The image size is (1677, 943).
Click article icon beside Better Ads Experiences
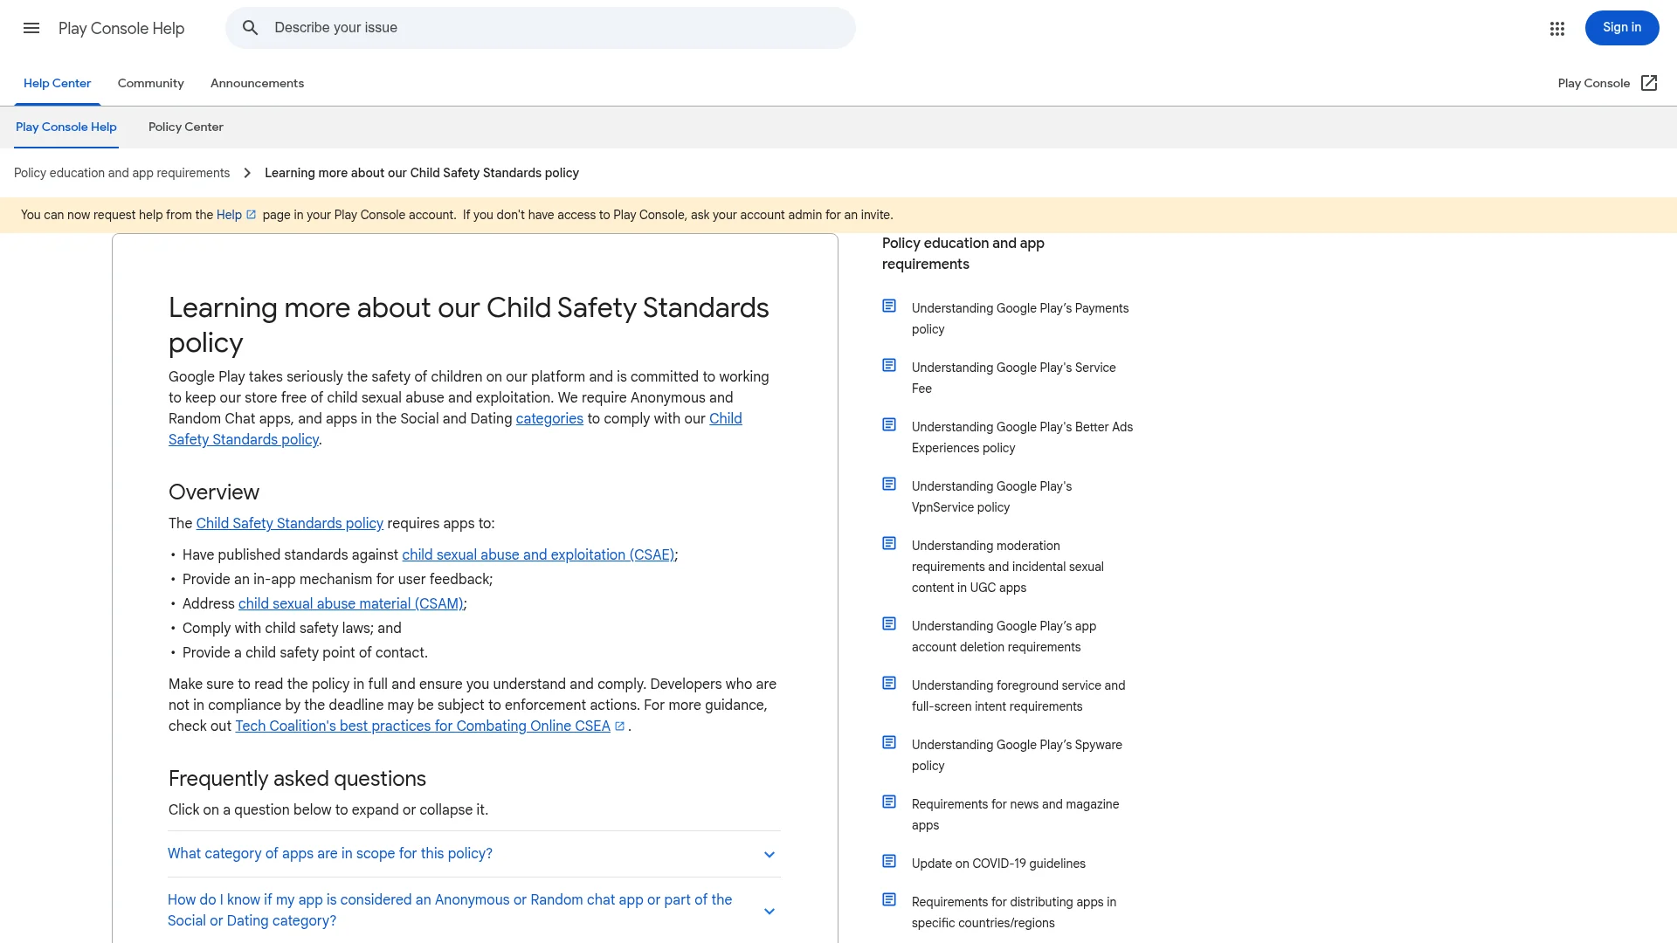(x=889, y=425)
